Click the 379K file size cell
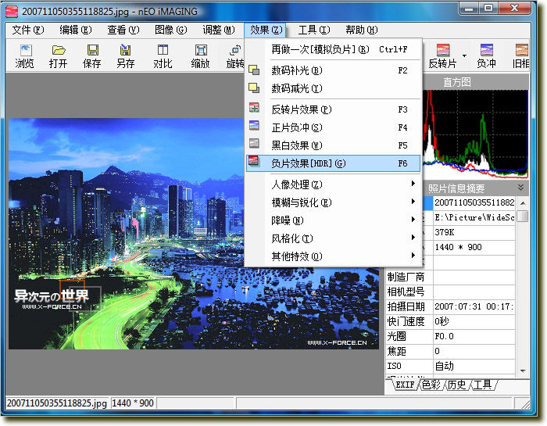The width and height of the screenshot is (547, 426). tap(474, 232)
